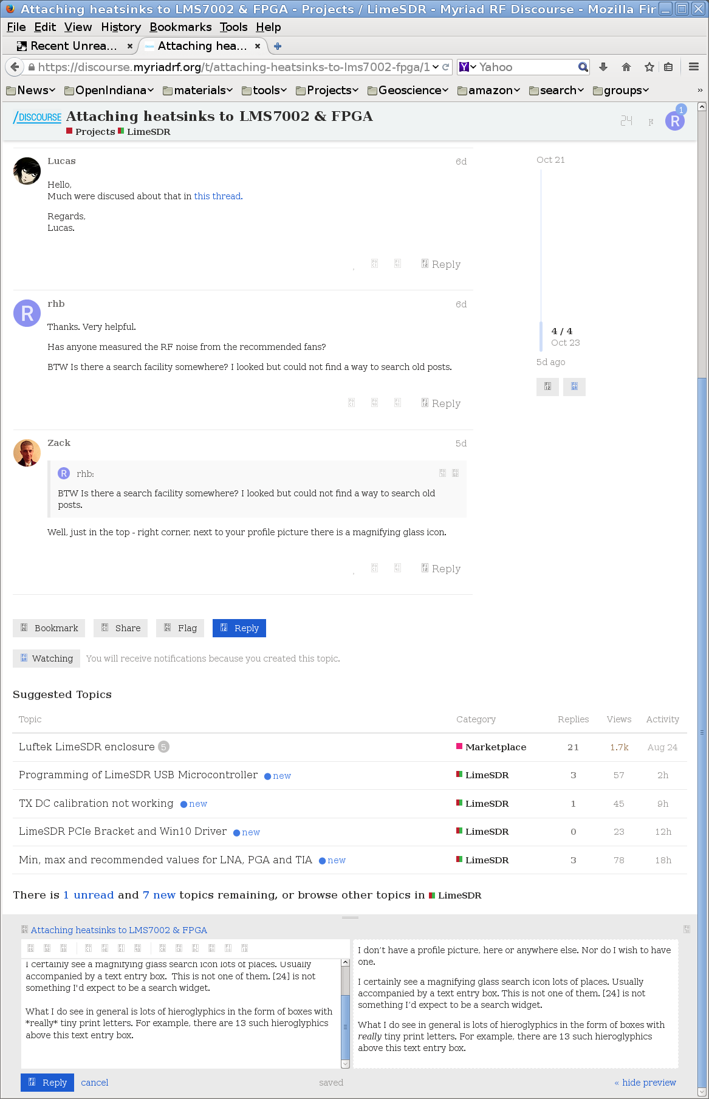Open the search bookmarks folder
Viewport: 709px width, 1099px height.
[x=557, y=91]
